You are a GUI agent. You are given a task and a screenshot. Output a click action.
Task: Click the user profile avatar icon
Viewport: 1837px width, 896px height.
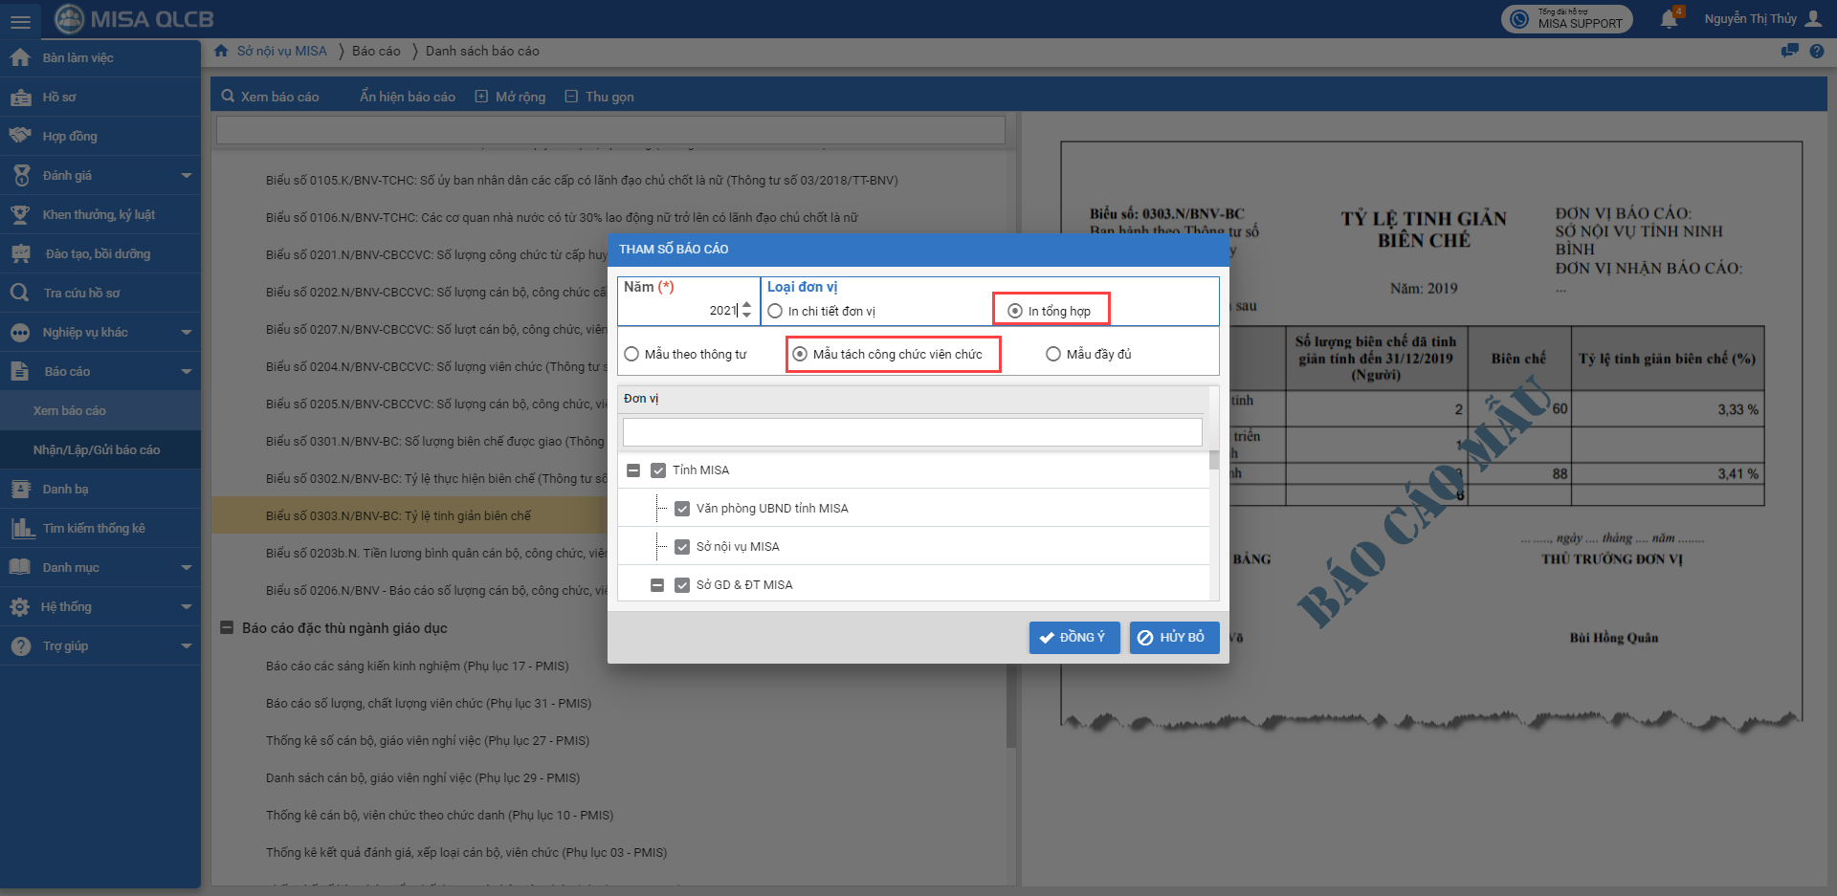(x=1813, y=19)
